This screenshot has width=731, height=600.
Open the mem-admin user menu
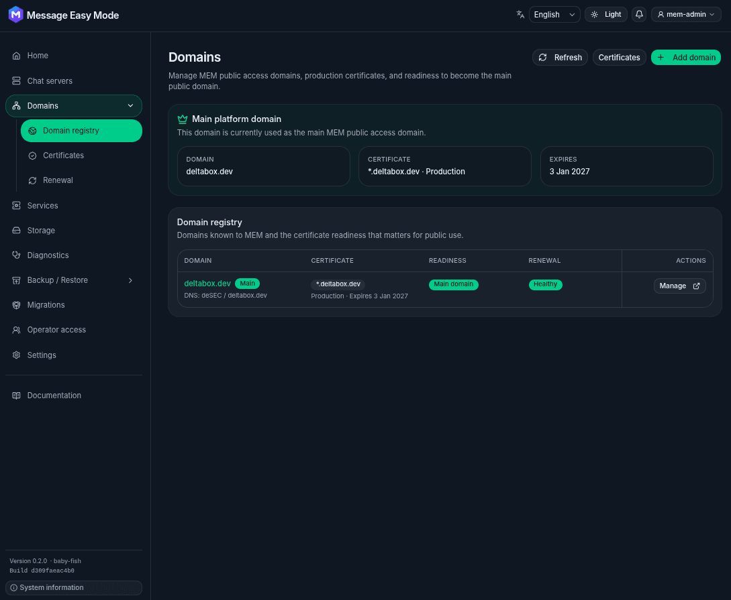686,15
